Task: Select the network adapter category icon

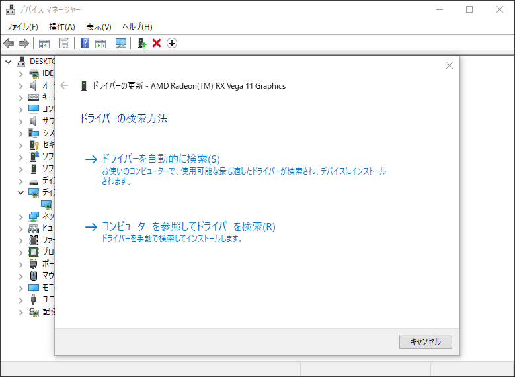Action: pyautogui.click(x=34, y=216)
